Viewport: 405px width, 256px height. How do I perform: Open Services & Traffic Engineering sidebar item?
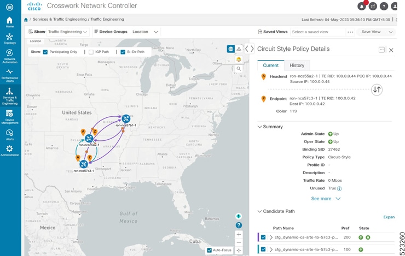click(x=9, y=96)
